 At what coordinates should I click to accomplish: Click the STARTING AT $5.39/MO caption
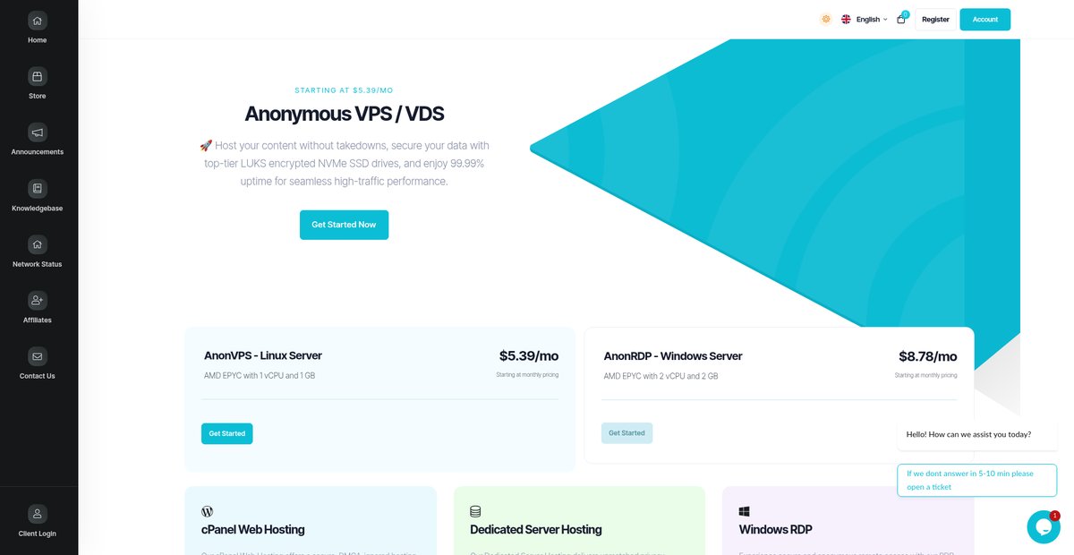[x=345, y=90]
